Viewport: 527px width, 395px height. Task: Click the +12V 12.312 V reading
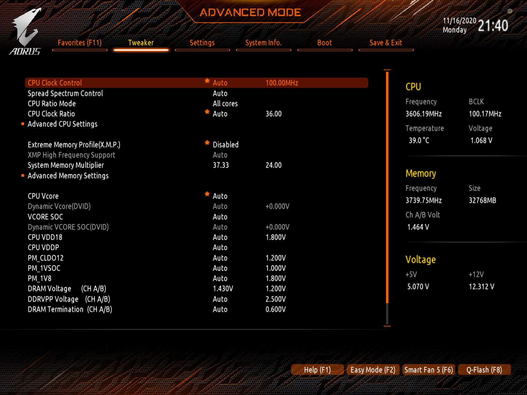point(482,287)
